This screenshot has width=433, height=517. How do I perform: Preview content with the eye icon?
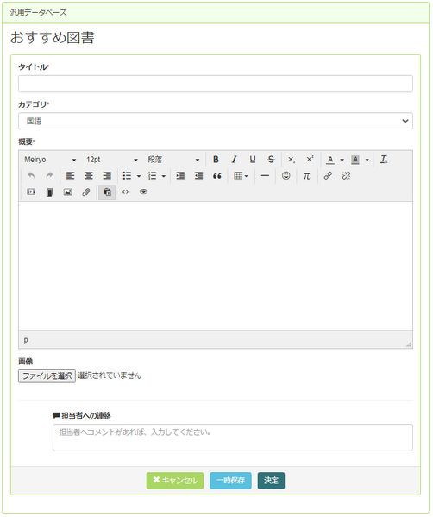coord(143,192)
